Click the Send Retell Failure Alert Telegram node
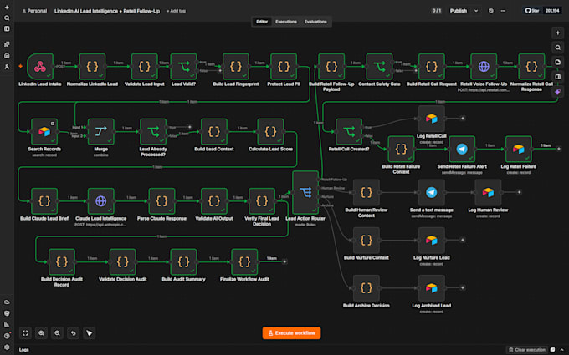This screenshot has width=569, height=355. (462, 150)
